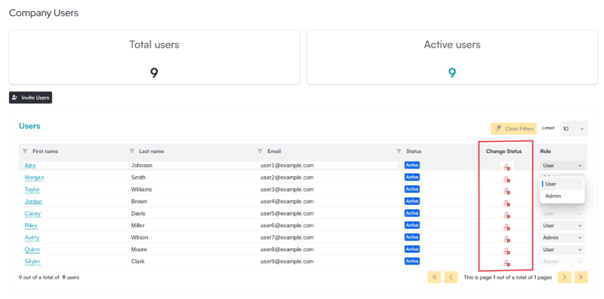This screenshot has height=299, width=604.
Task: Open the Status column filter icon
Action: tap(398, 151)
